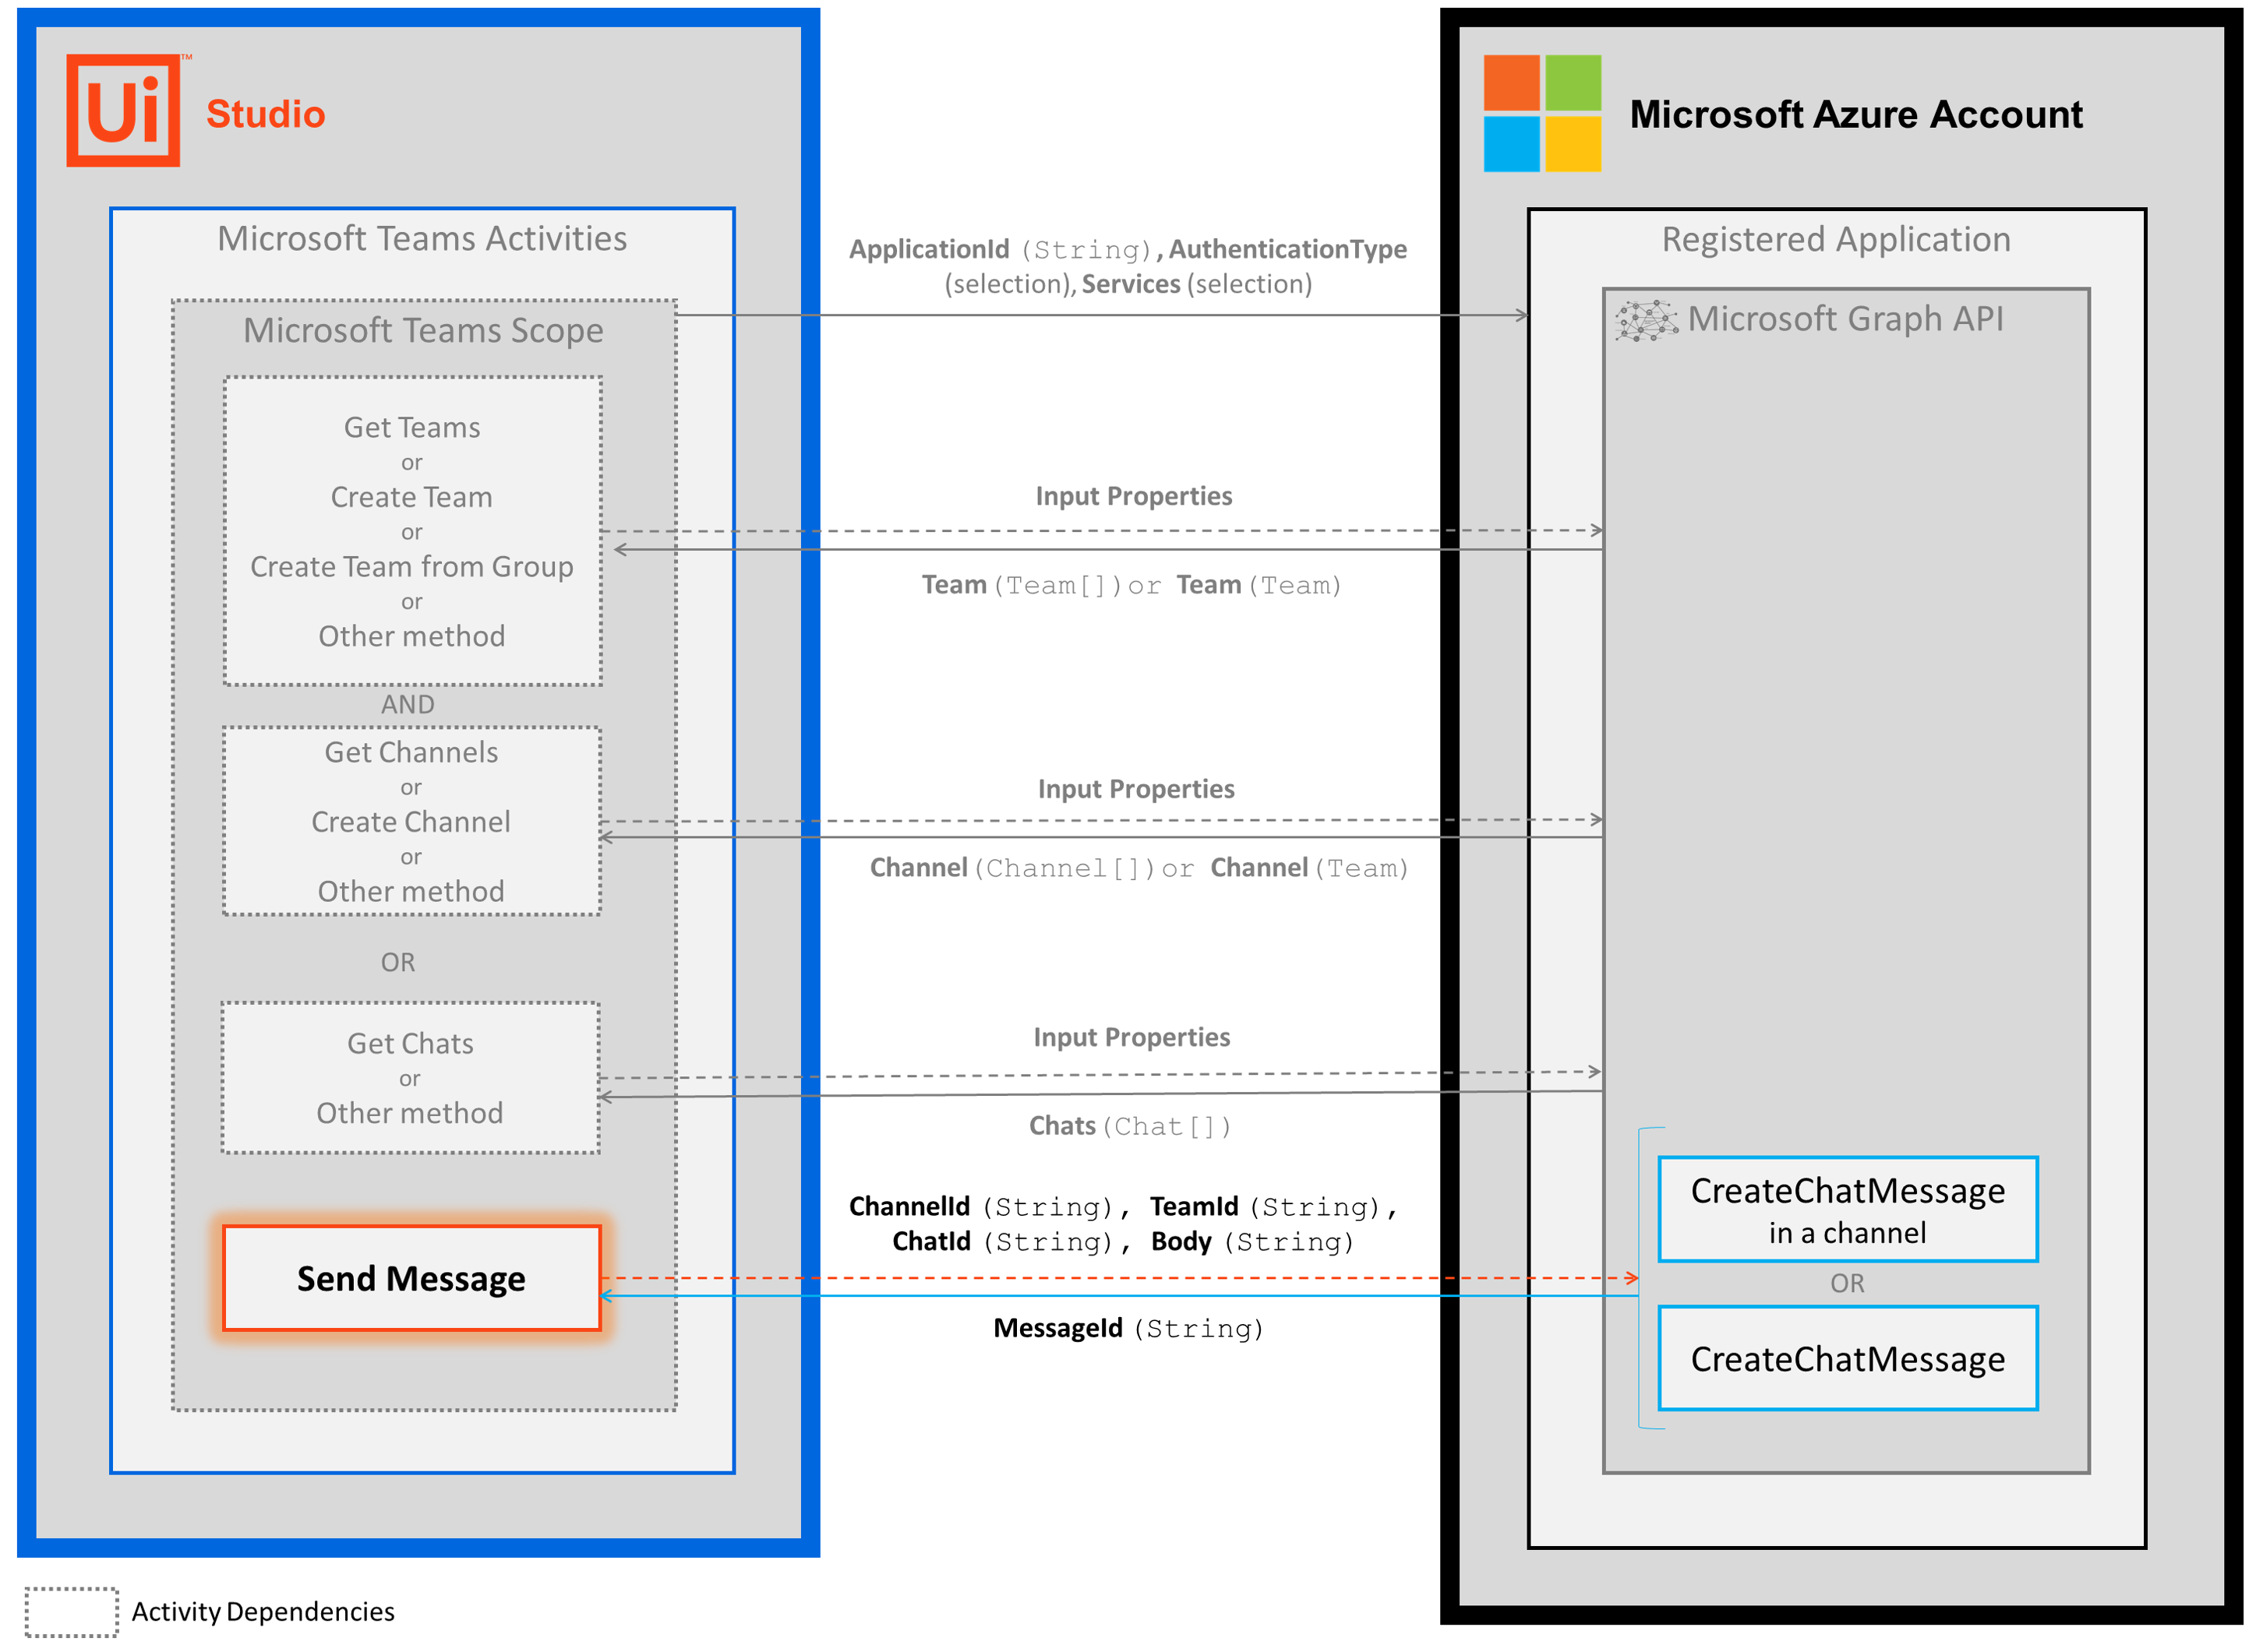Image resolution: width=2263 pixels, height=1652 pixels.
Task: Click the Microsoft Teams Scope heading
Action: [423, 330]
